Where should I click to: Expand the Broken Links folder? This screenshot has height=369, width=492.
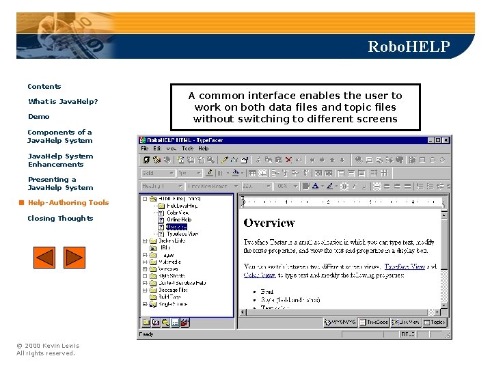[145, 241]
